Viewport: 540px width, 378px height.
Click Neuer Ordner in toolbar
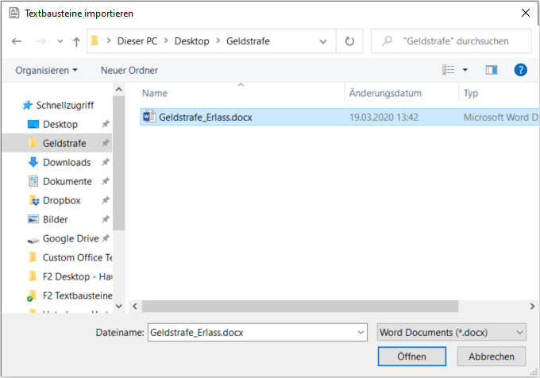coord(129,70)
